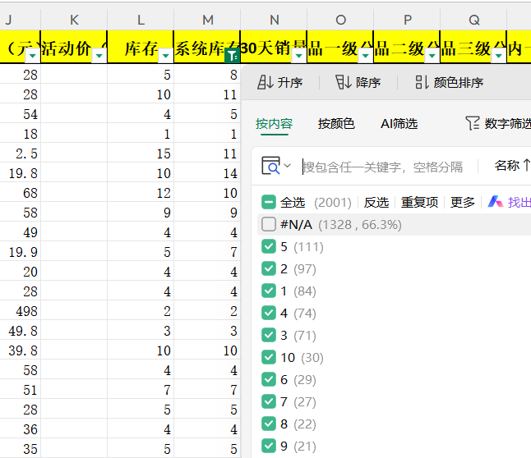531x458 pixels.
Task: Switch to 按内容 tab
Action: pos(274,124)
